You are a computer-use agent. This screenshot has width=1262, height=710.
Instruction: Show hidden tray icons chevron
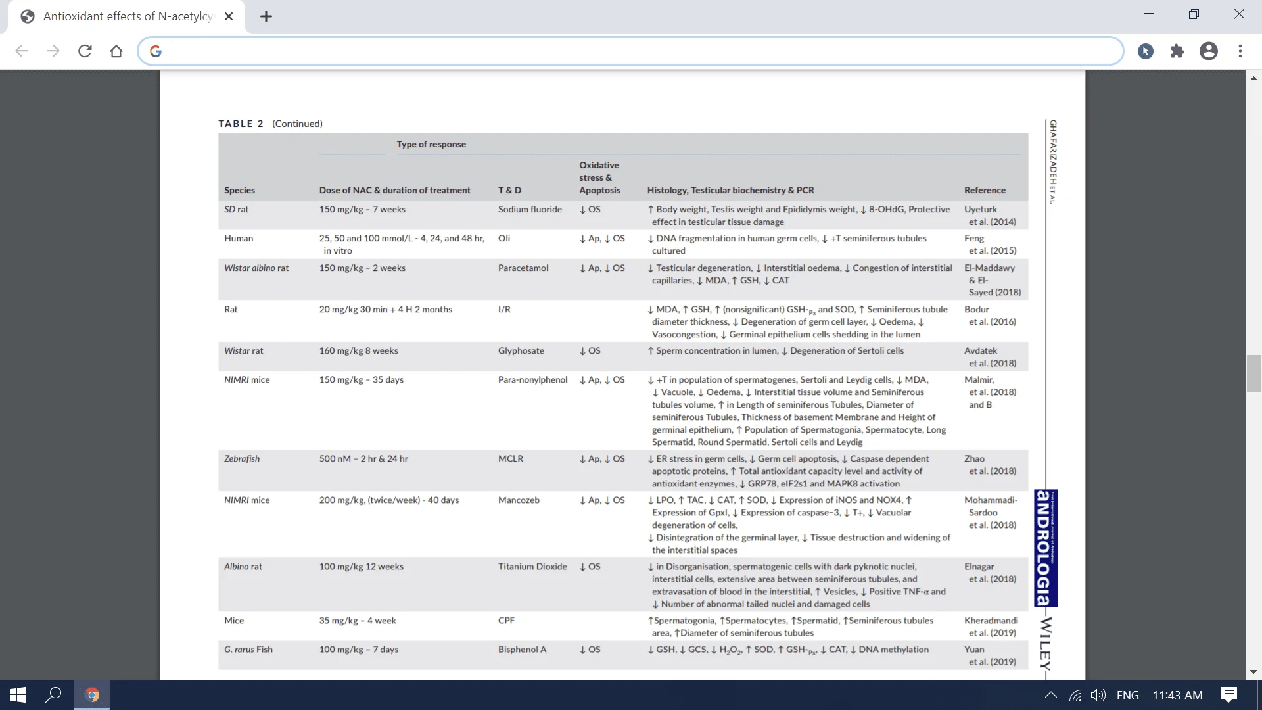point(1051,695)
